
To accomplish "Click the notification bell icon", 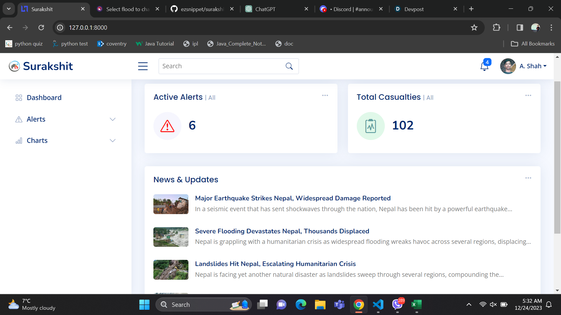I will point(484,66).
